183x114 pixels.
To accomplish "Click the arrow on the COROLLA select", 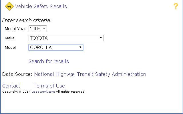I will click(x=80, y=47).
